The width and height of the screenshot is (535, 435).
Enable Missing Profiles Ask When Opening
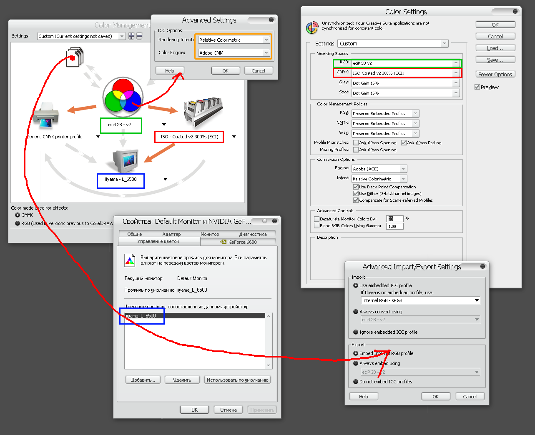pos(356,150)
